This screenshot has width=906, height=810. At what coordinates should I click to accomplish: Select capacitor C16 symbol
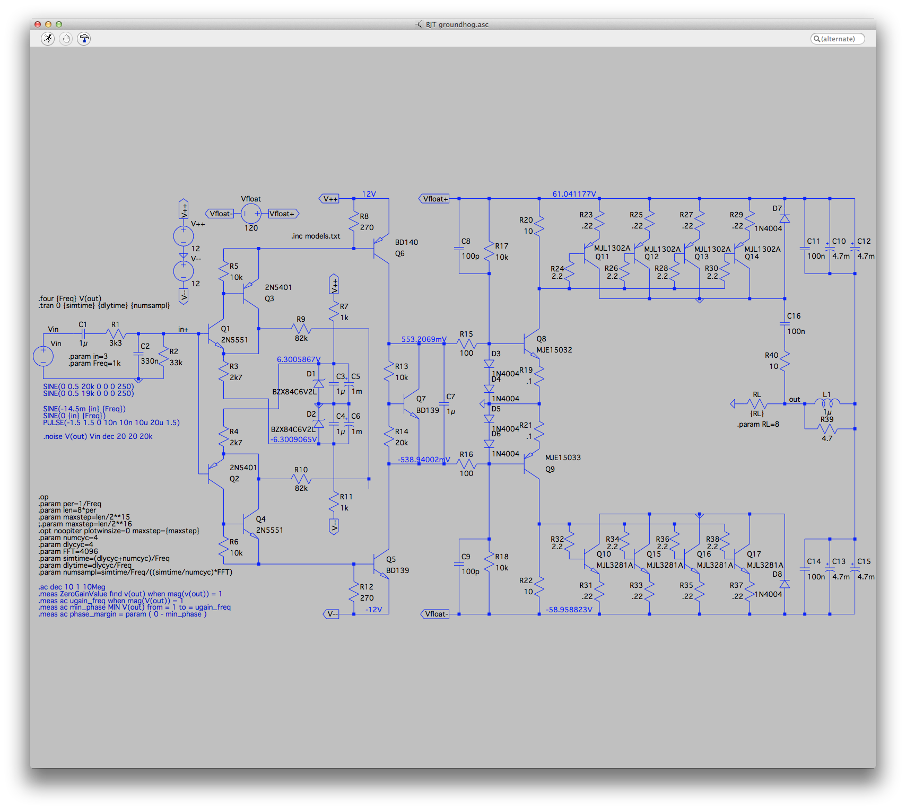point(785,323)
